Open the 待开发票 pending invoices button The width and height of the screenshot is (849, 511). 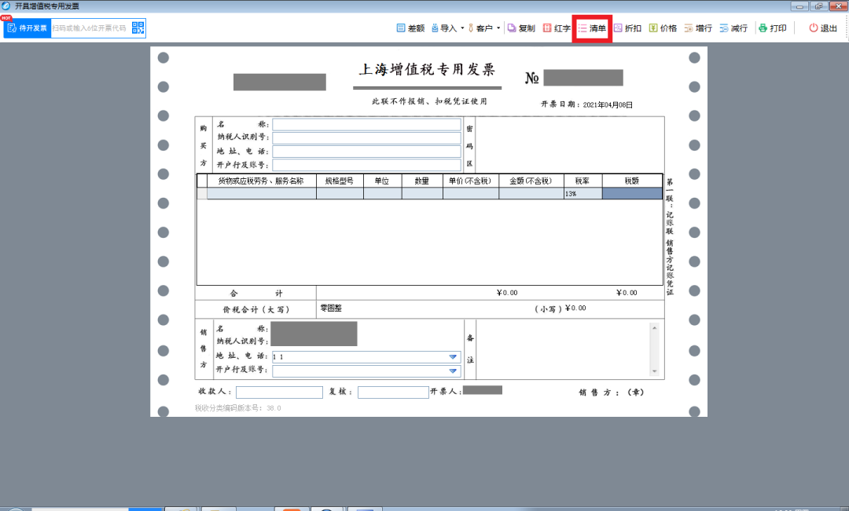point(27,28)
